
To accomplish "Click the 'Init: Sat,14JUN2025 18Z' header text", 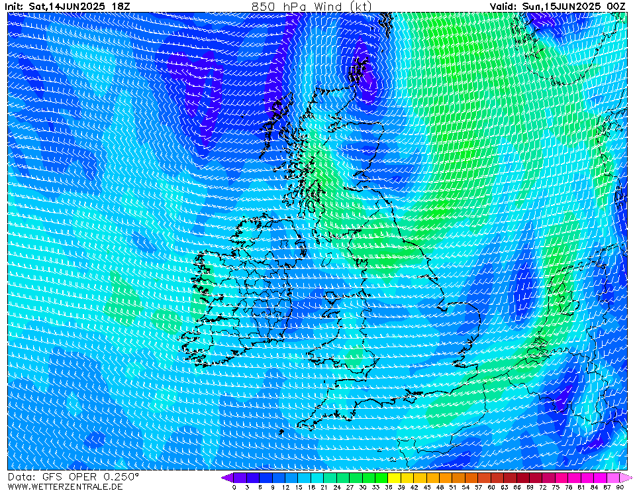I will tap(68, 6).
